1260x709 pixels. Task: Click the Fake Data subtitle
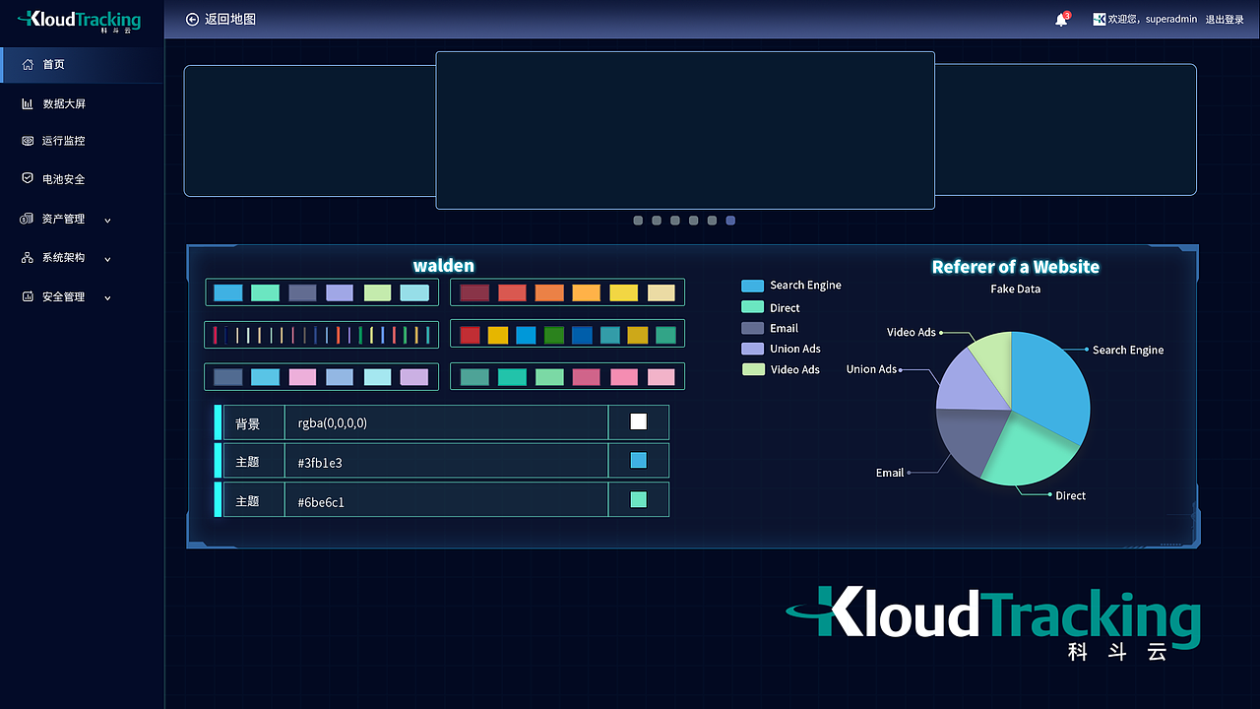point(1015,290)
